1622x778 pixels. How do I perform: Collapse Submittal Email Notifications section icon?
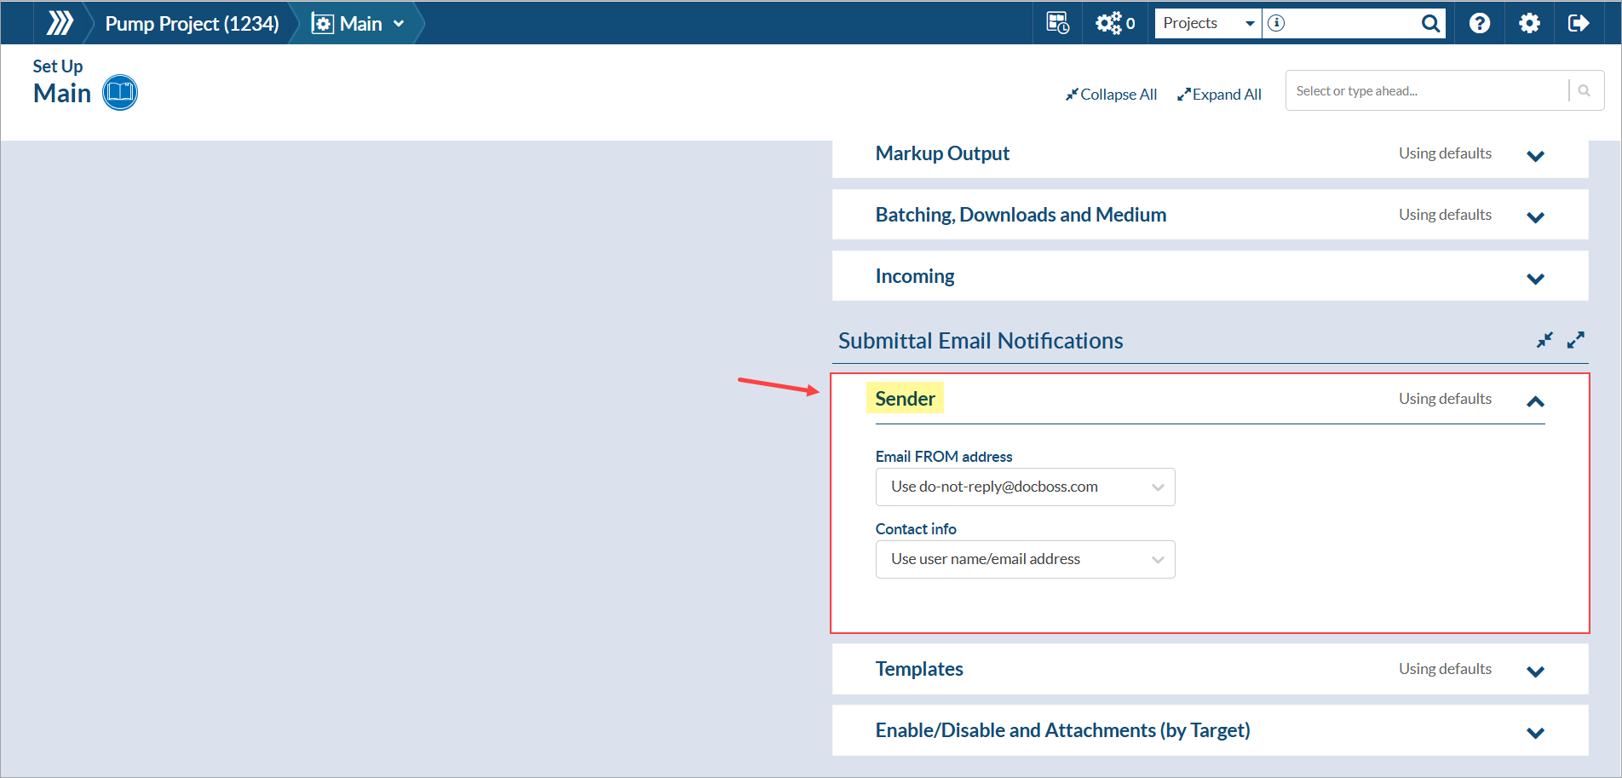(x=1544, y=340)
